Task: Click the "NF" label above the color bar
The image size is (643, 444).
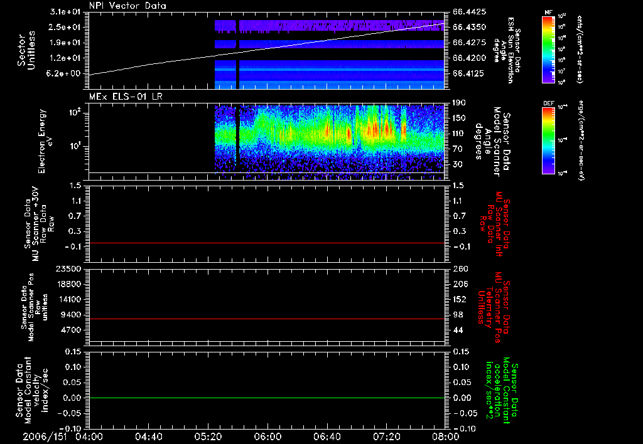Action: pos(548,13)
